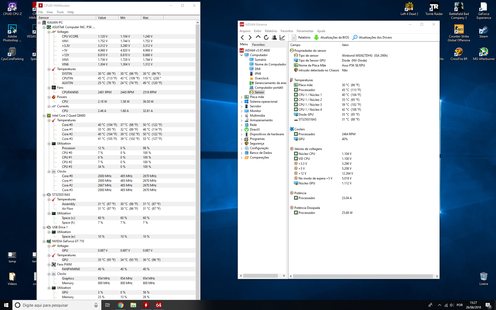Open Arquivo menu in AIDA64
This screenshot has height=310, width=496.
pos(245,31)
